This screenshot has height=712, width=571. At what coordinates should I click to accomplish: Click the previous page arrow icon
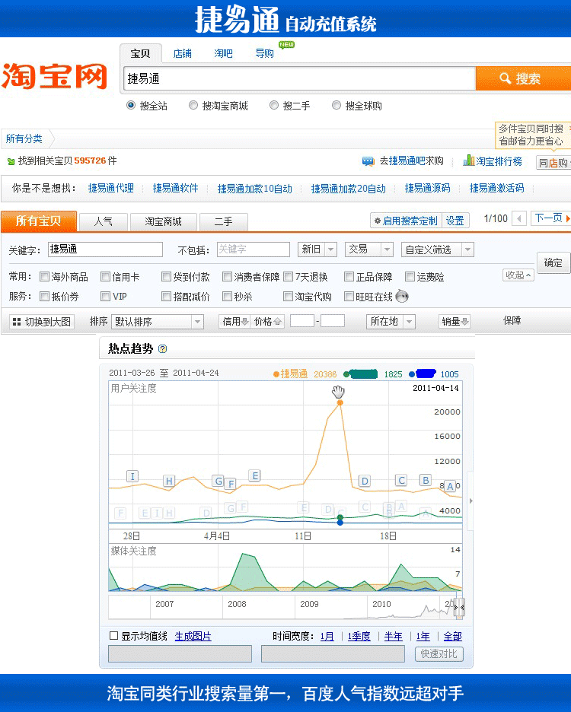pos(519,219)
